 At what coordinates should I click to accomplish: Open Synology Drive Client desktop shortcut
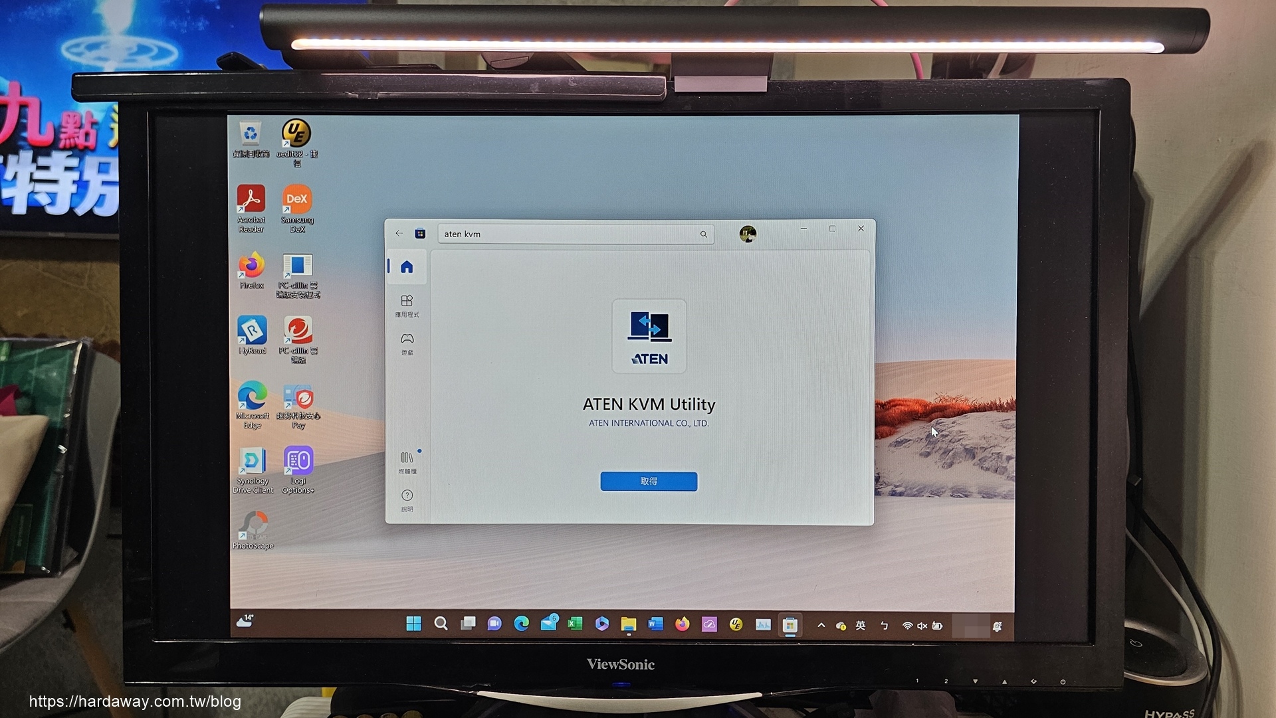click(x=253, y=470)
